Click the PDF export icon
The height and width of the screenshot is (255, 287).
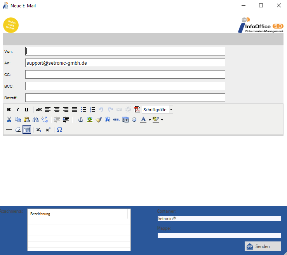pyautogui.click(x=137, y=110)
